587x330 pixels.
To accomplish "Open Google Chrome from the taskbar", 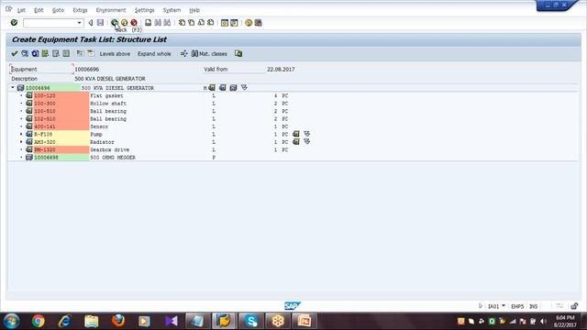I will (38, 321).
